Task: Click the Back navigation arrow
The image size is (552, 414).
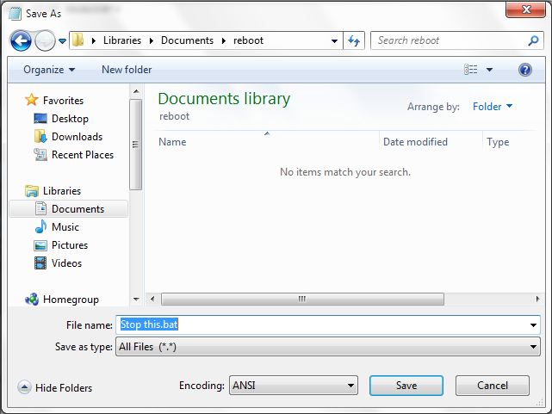Action: (x=21, y=40)
